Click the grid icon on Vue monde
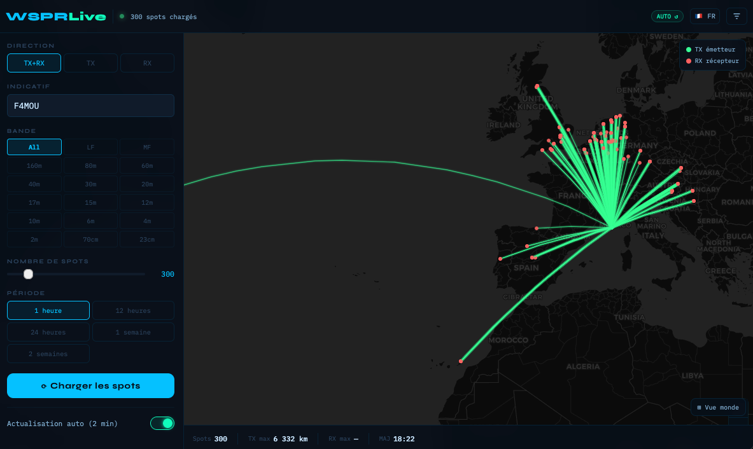The image size is (753, 449). [699, 407]
